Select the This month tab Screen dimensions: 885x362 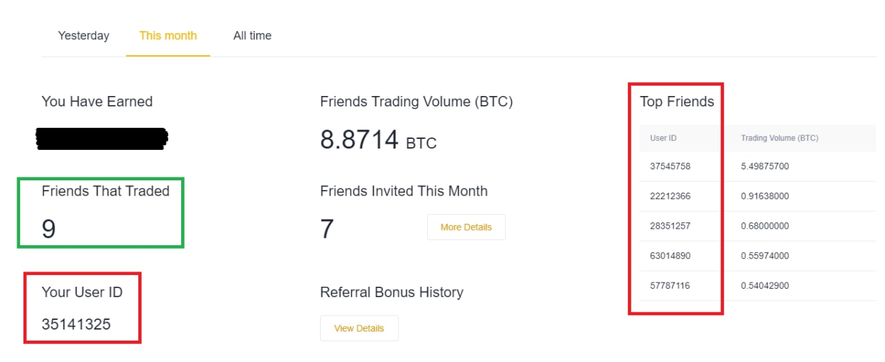click(168, 36)
